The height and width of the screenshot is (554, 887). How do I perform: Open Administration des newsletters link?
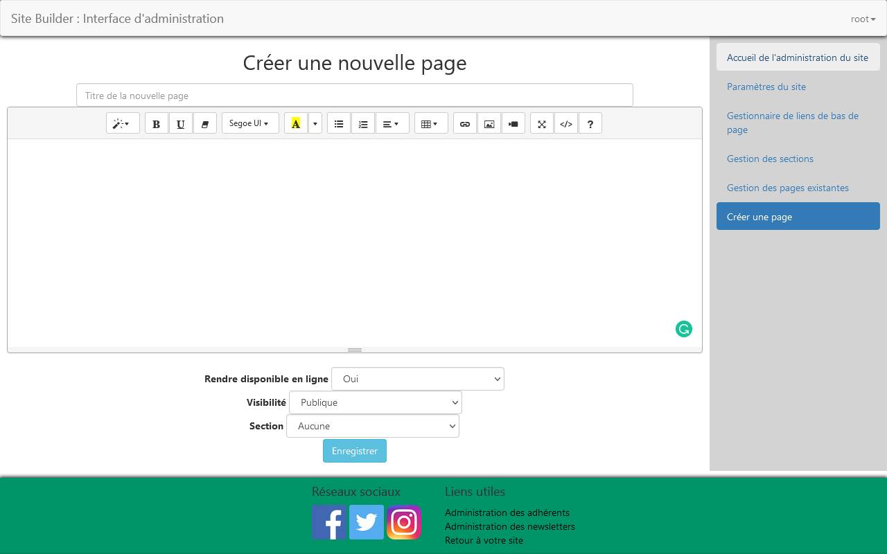tap(510, 526)
